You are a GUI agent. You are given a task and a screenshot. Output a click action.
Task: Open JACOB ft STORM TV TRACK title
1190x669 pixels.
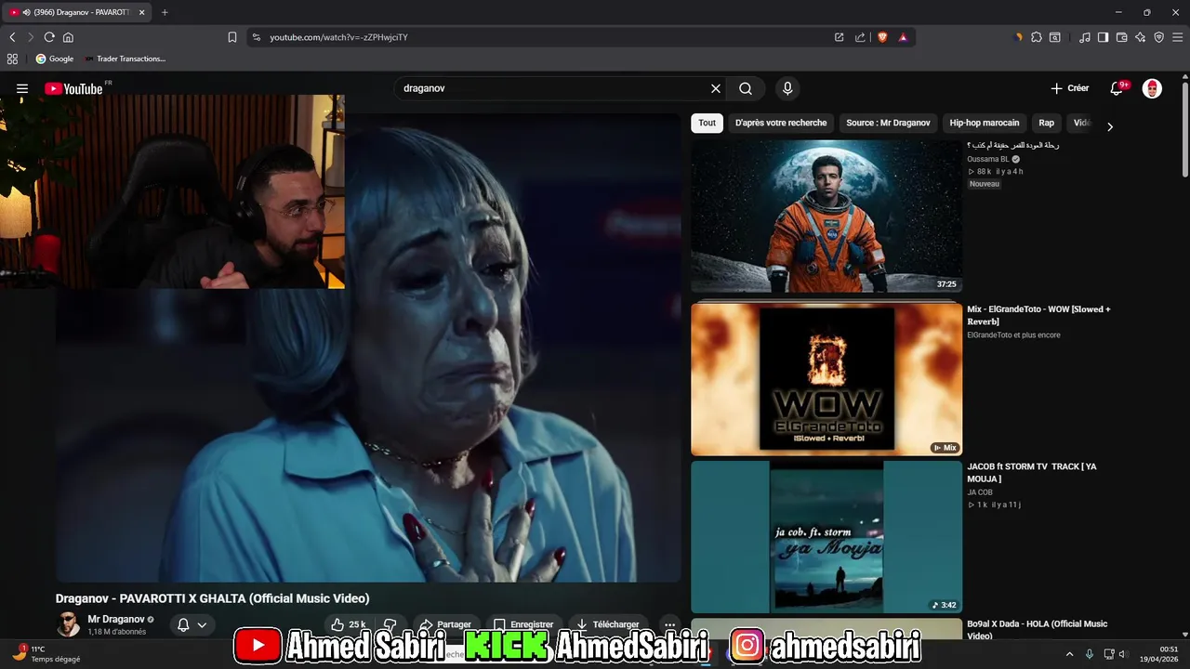click(1032, 473)
